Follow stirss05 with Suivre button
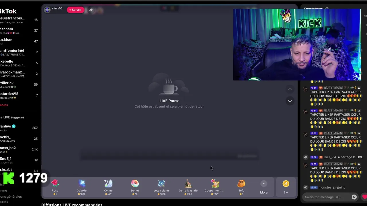Screen dimensions: 367x206 75,10
